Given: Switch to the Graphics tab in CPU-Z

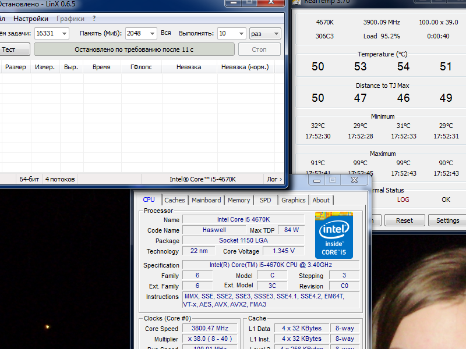Looking at the screenshot, I should [x=294, y=200].
